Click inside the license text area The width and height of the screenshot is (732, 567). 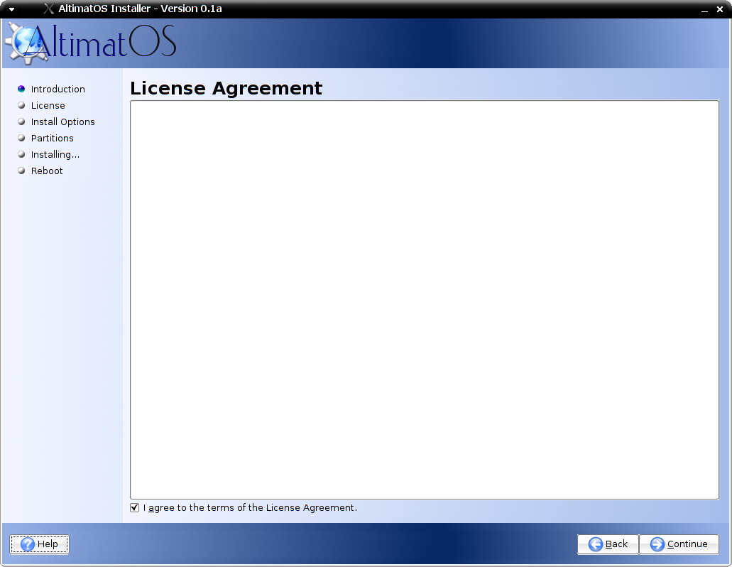425,300
